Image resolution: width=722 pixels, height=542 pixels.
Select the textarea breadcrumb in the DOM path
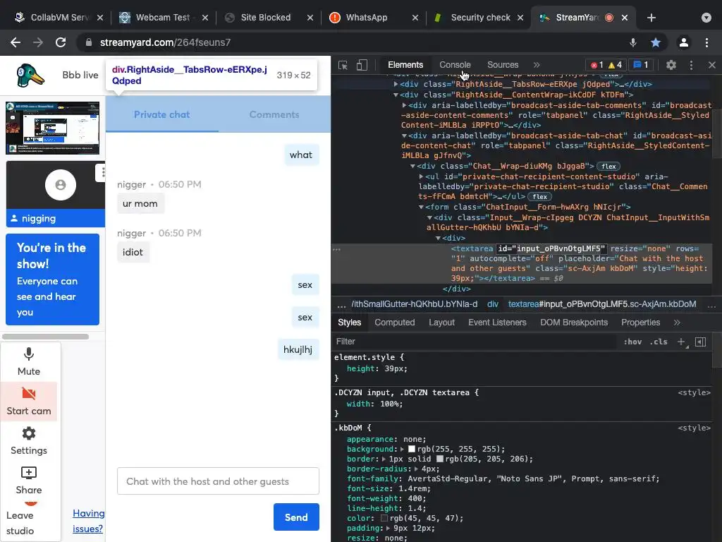[602, 304]
